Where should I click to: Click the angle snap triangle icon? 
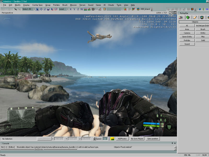coord(100,9)
